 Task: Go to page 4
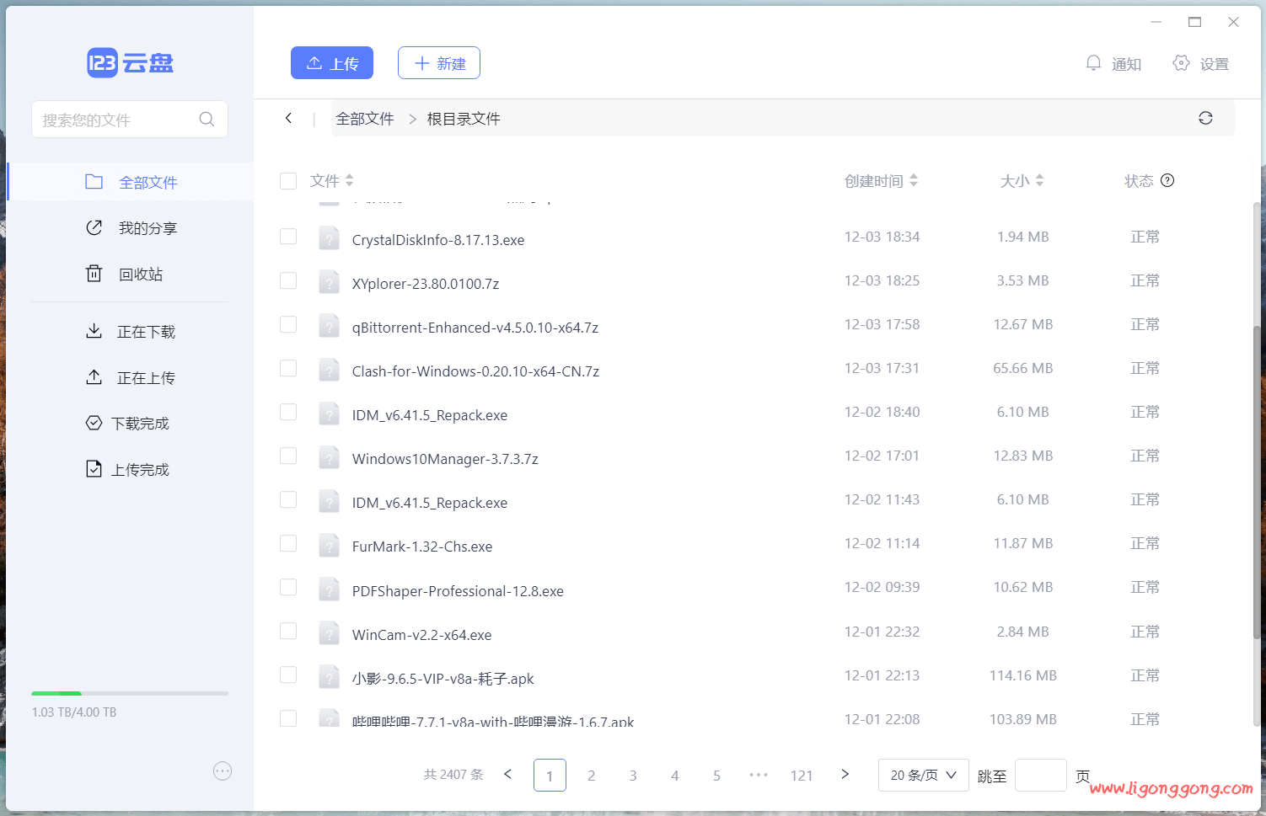(x=675, y=776)
